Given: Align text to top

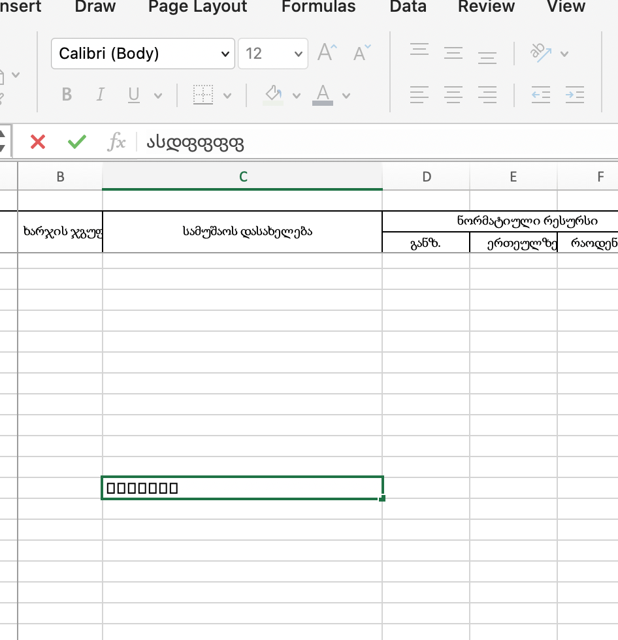Looking at the screenshot, I should 419,50.
